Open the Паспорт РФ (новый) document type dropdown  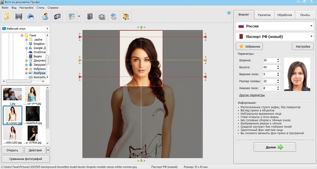tap(274, 37)
